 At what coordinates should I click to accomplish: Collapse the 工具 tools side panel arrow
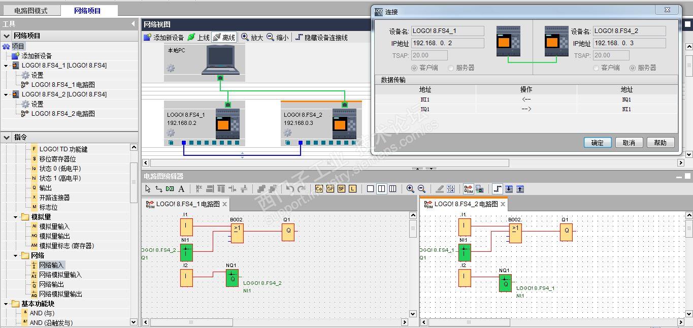pos(133,24)
